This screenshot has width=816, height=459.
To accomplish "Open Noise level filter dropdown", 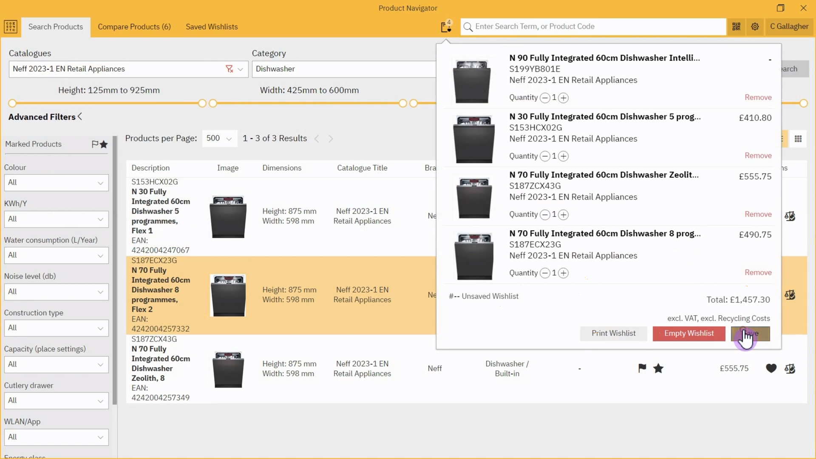I will pos(56,292).
